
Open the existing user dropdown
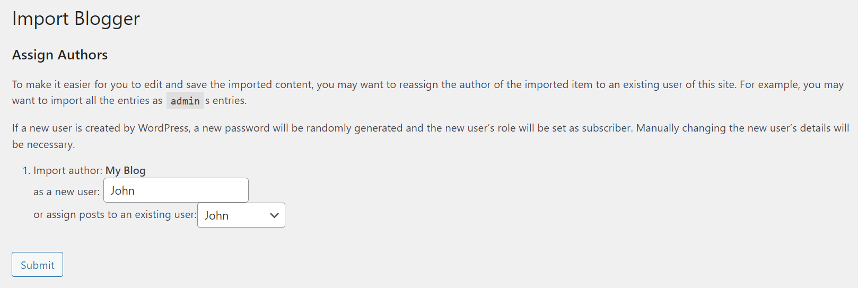click(241, 215)
